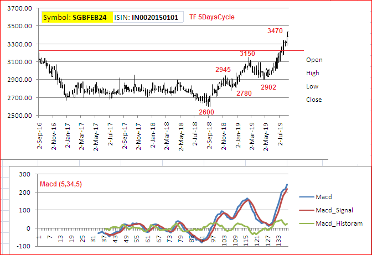Image resolution: width=372 pixels, height=255 pixels.
Task: Select the Macd_Signal legend label
Action: click(x=334, y=210)
